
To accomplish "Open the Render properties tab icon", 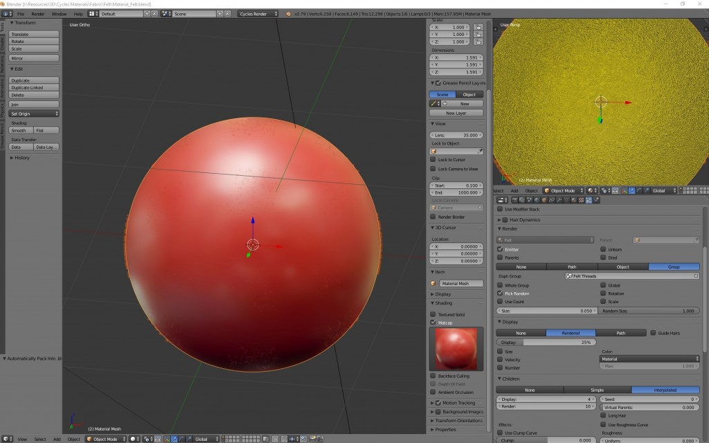I will 514,200.
